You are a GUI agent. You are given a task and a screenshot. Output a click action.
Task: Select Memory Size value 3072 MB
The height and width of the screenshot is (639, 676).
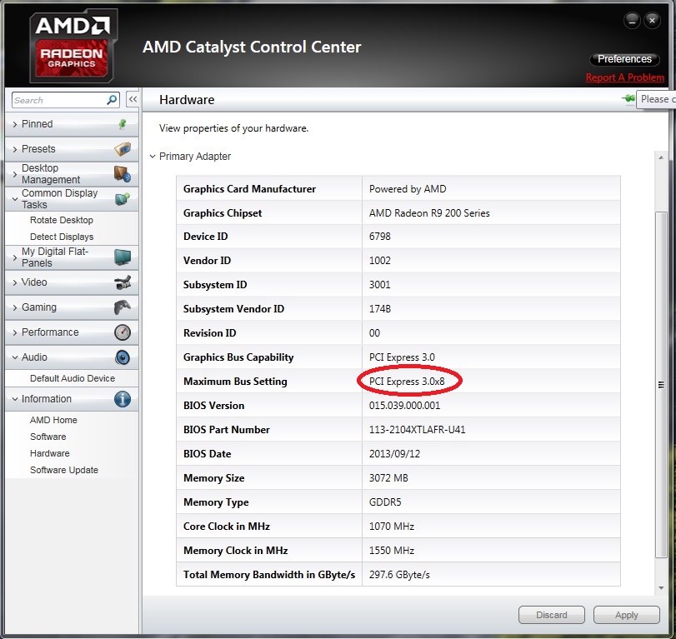pyautogui.click(x=388, y=478)
